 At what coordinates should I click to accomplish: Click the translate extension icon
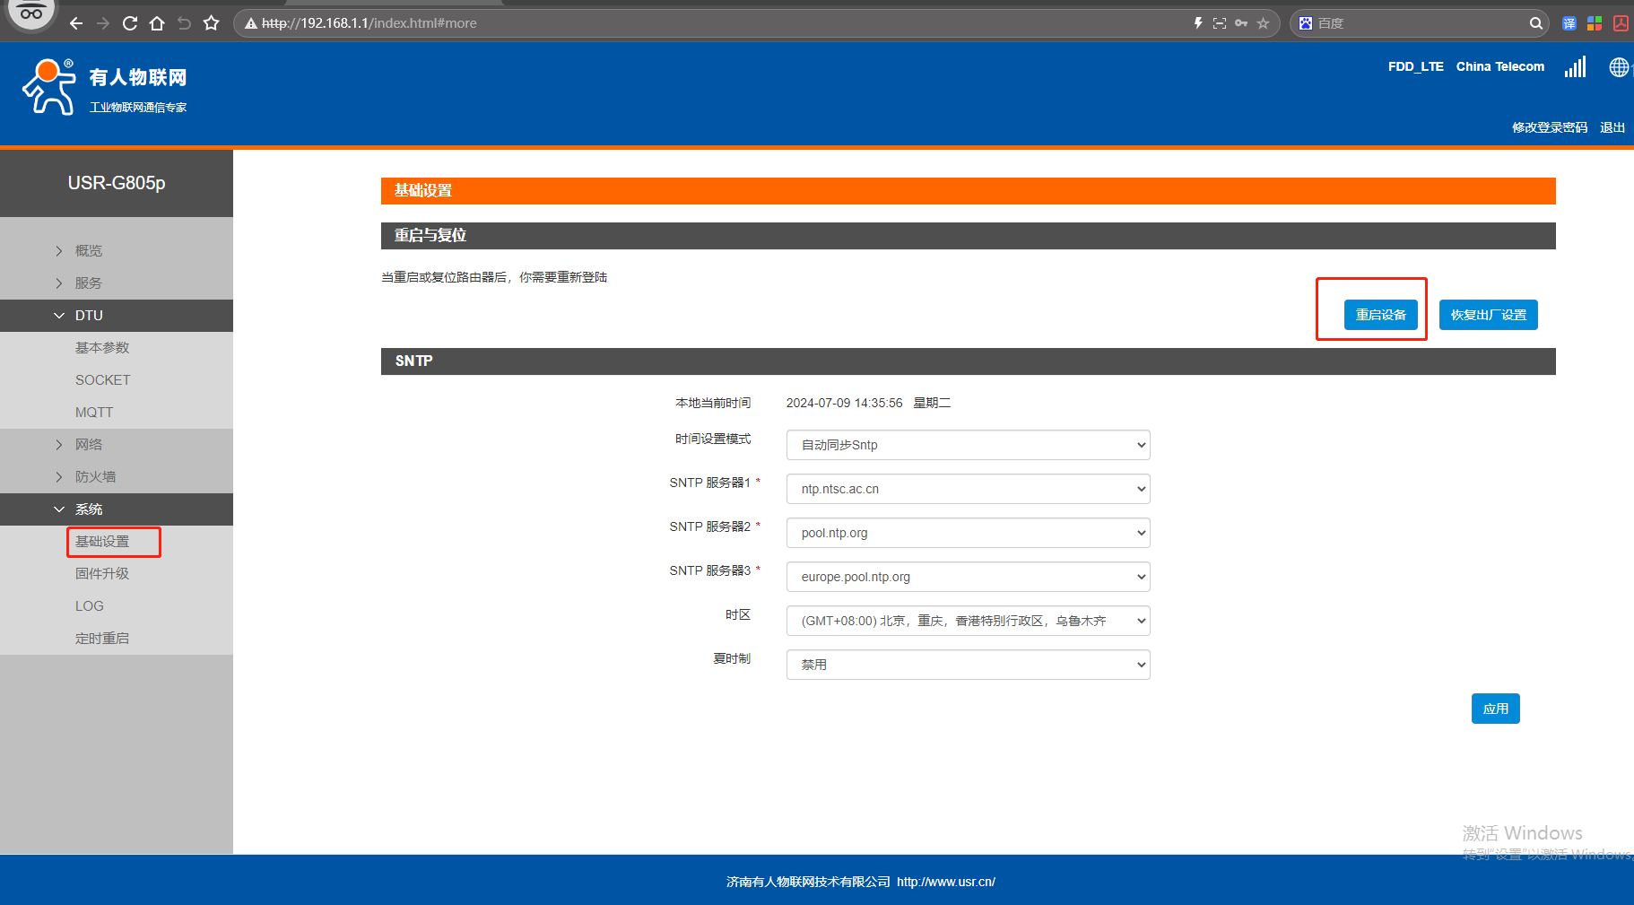[x=1569, y=23]
